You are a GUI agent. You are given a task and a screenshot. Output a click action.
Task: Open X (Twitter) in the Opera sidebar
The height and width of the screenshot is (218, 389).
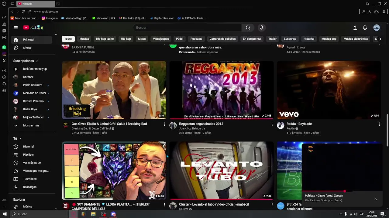[4, 61]
